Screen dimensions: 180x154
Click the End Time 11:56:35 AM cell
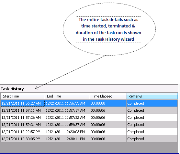[67, 103]
